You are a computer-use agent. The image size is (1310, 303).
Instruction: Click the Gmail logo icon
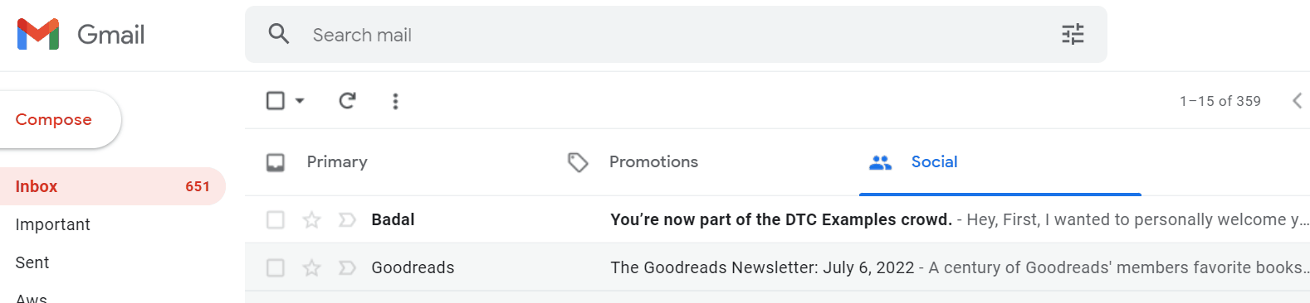tap(38, 34)
